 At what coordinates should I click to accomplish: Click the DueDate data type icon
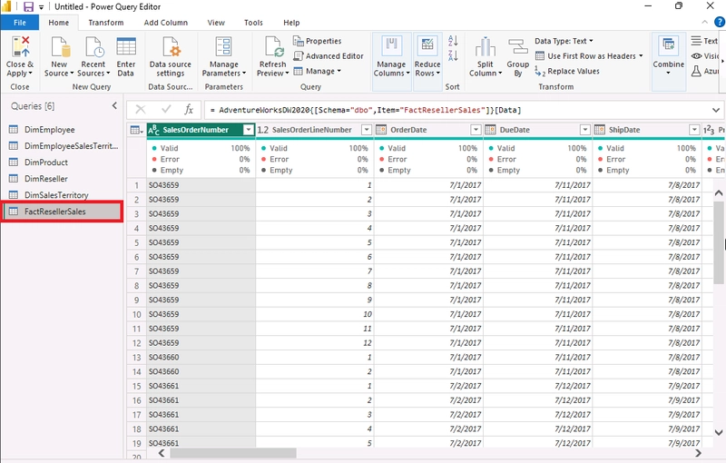point(490,130)
